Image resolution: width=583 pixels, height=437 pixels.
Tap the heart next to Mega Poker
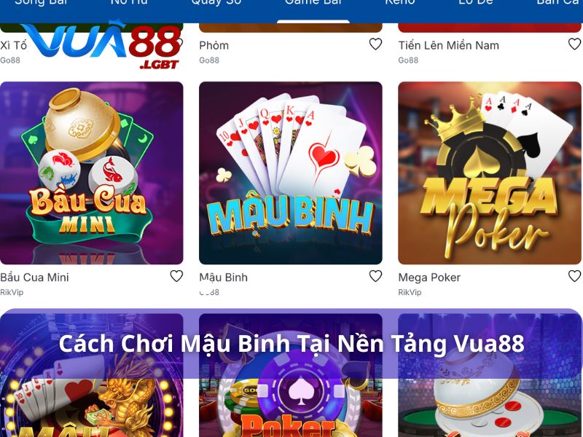point(575,276)
